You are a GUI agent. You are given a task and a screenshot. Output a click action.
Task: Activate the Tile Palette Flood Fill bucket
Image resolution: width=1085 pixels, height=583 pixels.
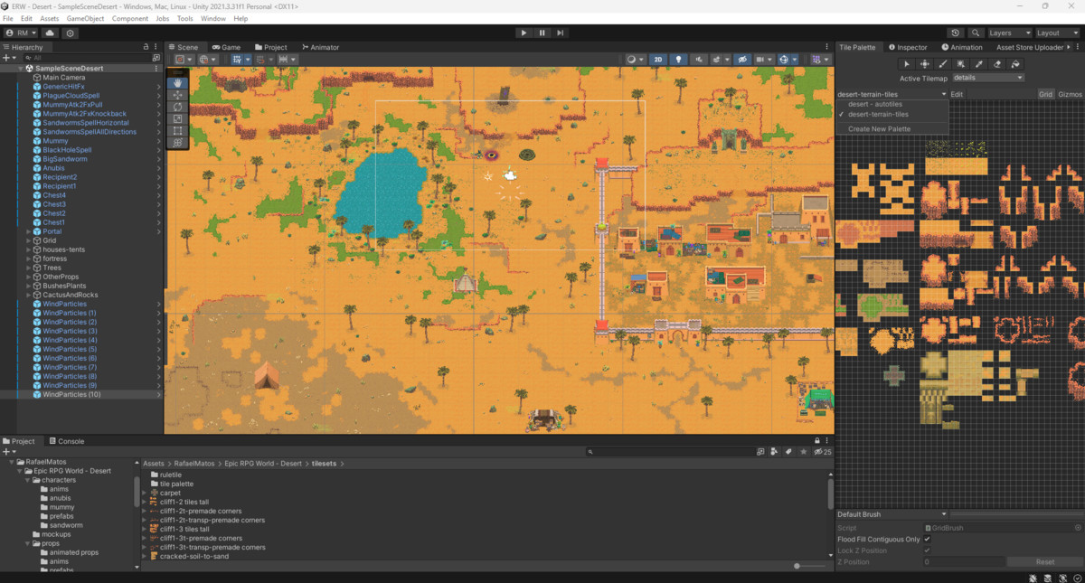coord(1015,63)
